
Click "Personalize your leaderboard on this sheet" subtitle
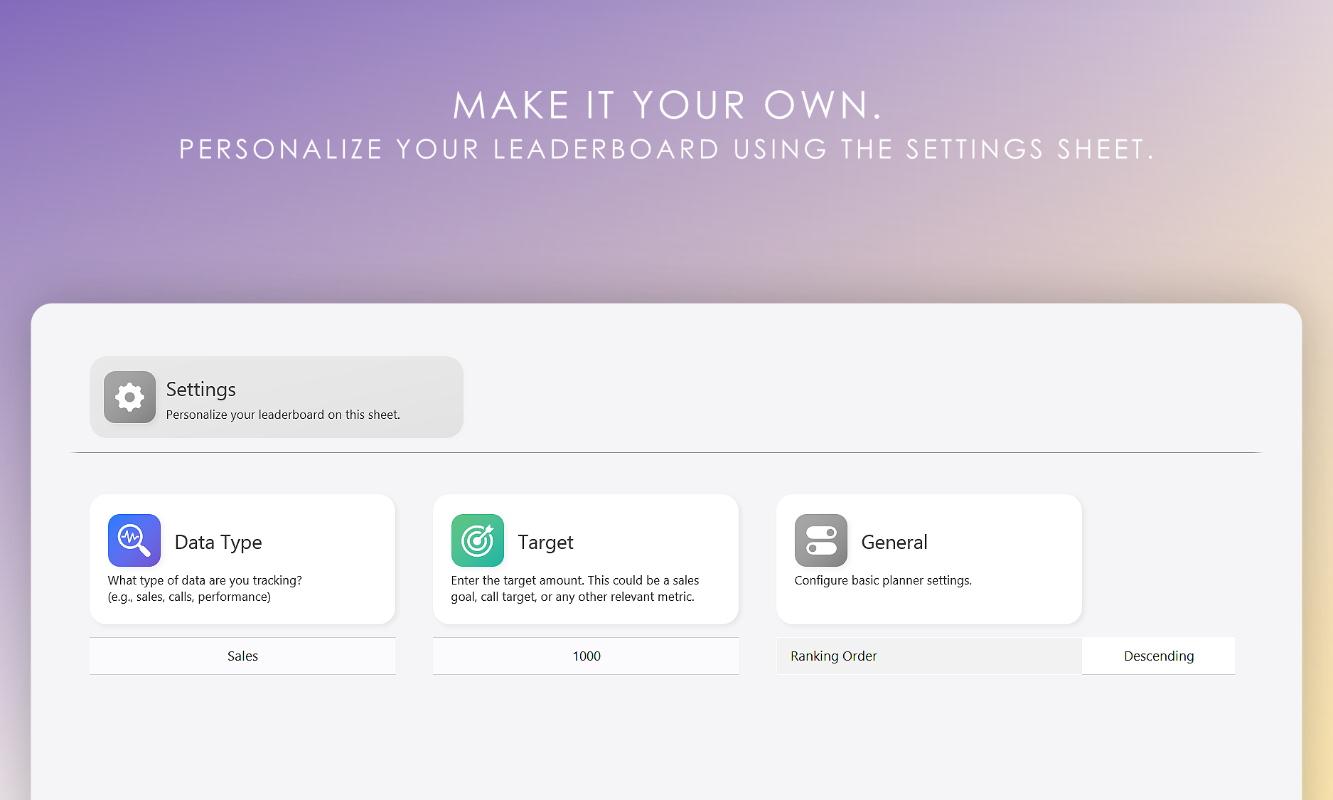pos(283,415)
